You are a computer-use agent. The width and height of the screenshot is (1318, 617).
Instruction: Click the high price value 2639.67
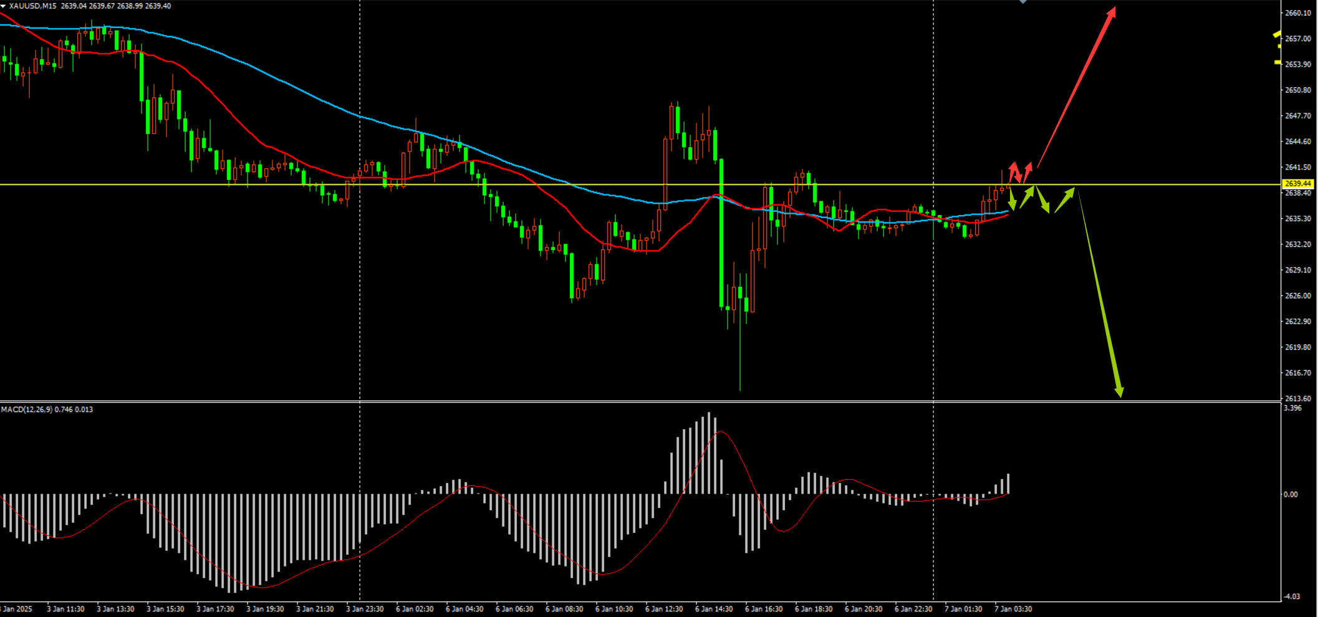pos(102,6)
